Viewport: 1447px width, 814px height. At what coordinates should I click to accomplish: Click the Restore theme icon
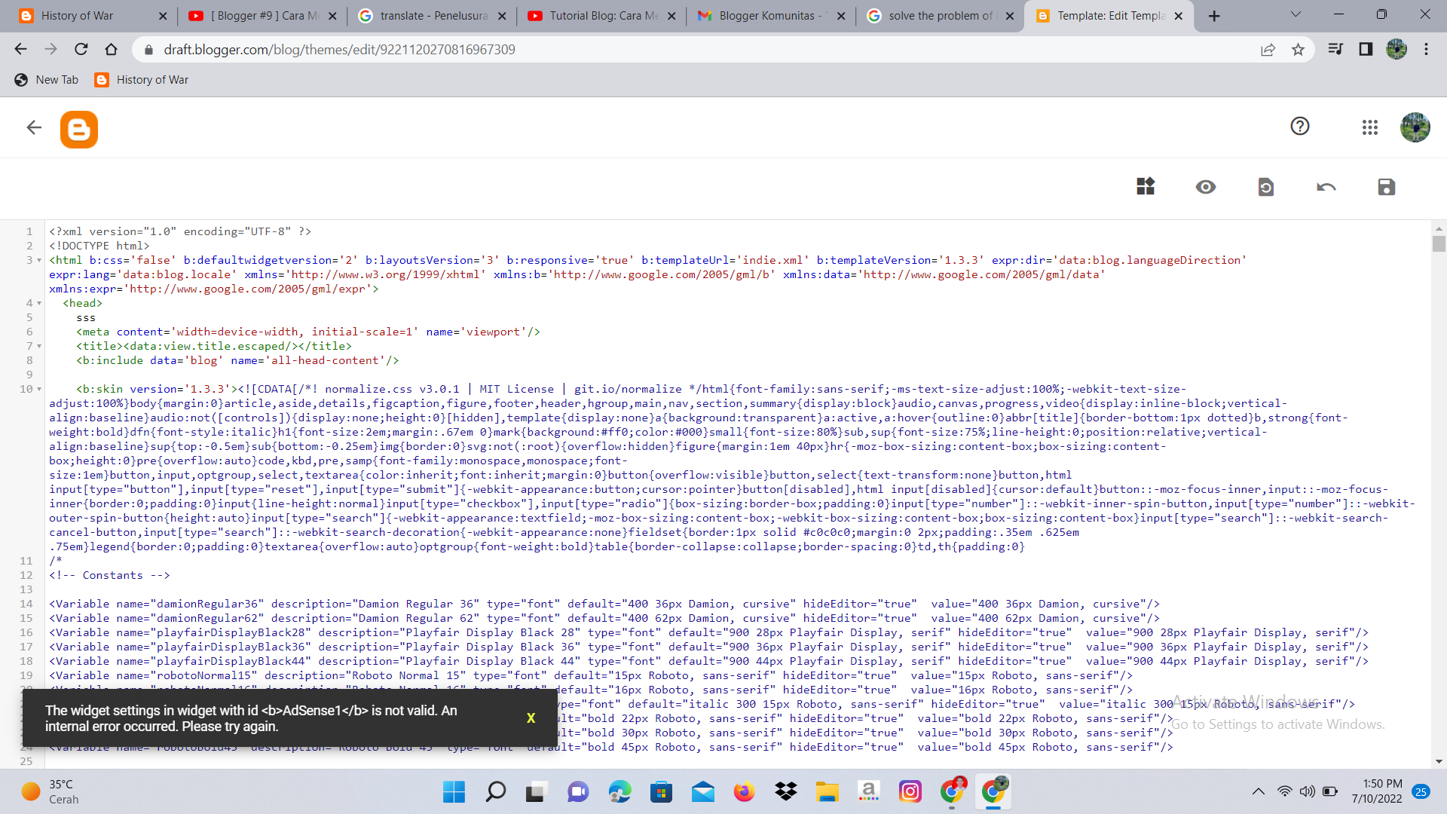pyautogui.click(x=1265, y=187)
